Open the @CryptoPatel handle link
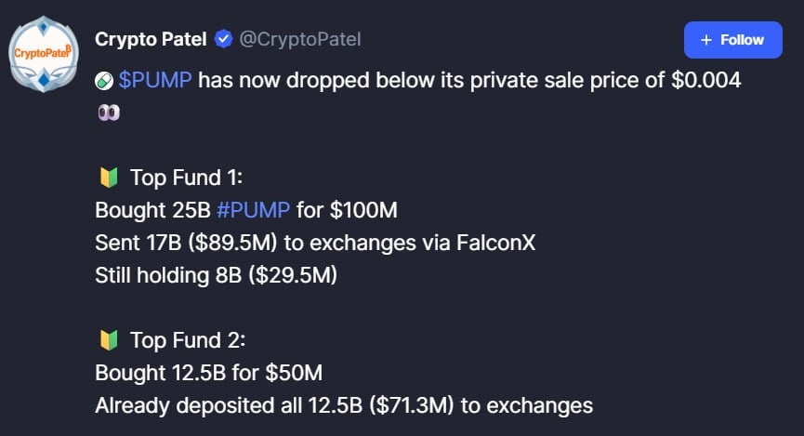This screenshot has height=436, width=804. [x=300, y=39]
